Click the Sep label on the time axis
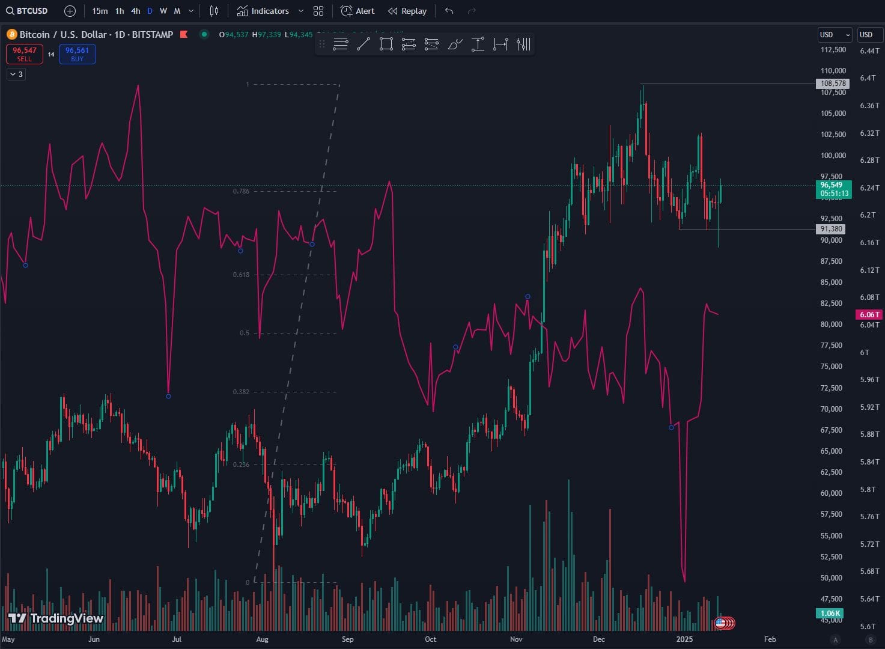 [x=347, y=639]
